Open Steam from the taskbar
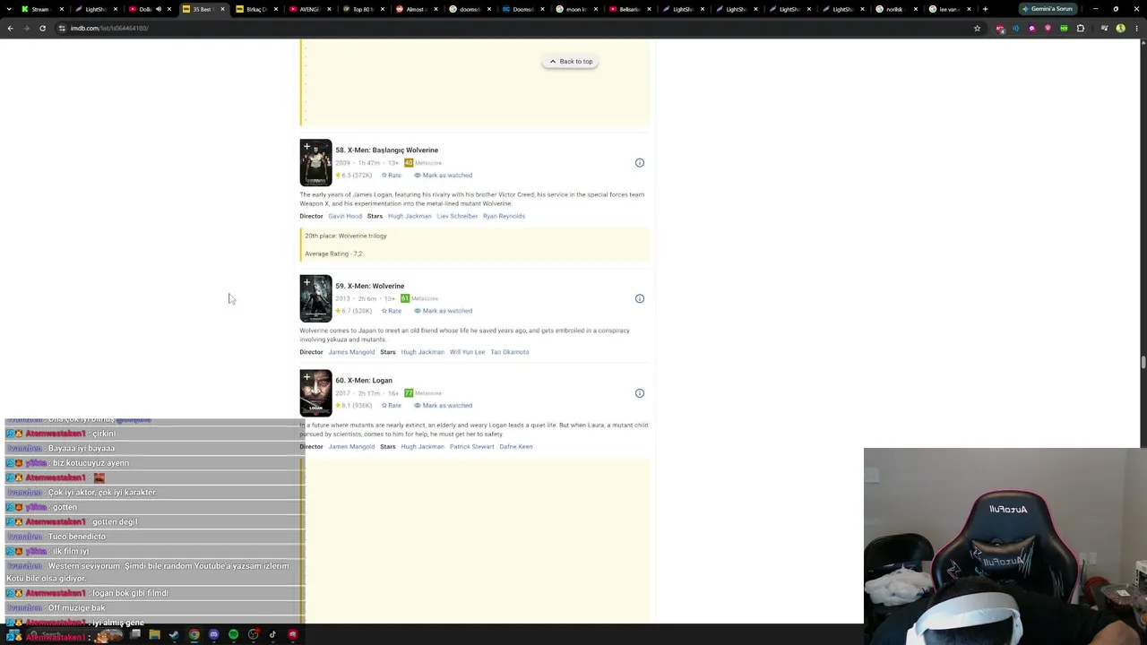 pyautogui.click(x=174, y=635)
